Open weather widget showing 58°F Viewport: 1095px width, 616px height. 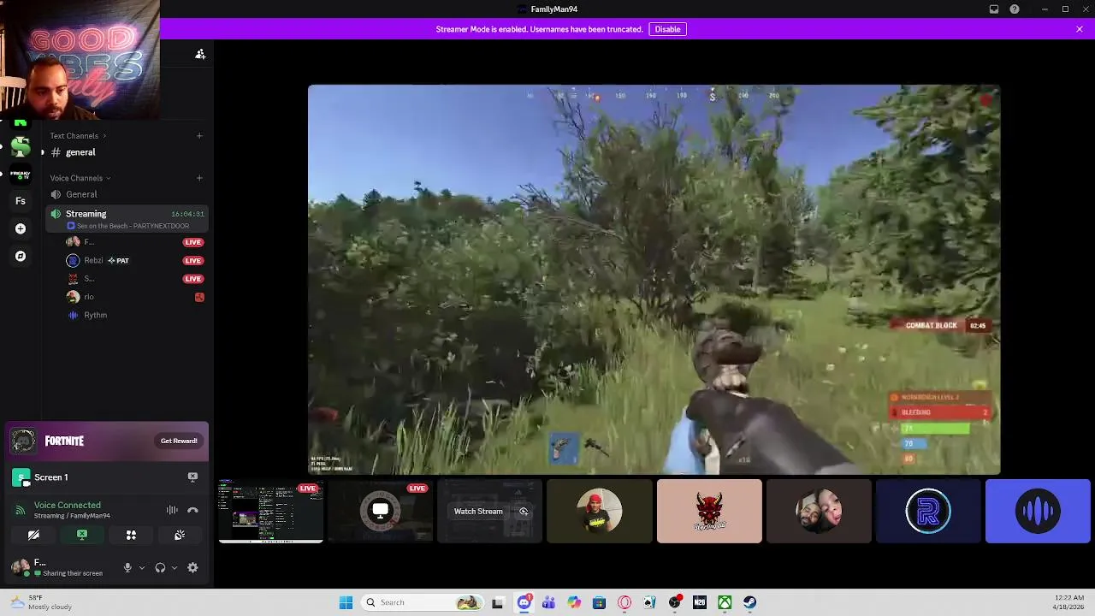[x=40, y=602]
